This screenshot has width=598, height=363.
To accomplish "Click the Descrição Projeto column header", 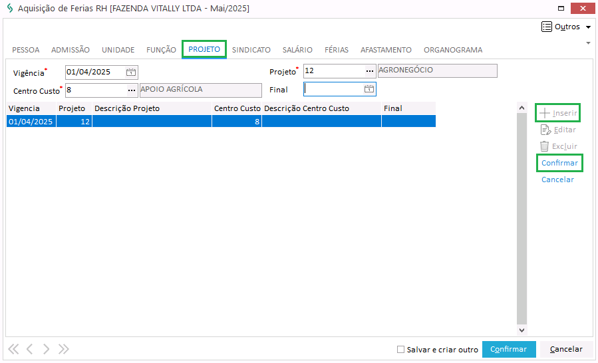I will [152, 108].
